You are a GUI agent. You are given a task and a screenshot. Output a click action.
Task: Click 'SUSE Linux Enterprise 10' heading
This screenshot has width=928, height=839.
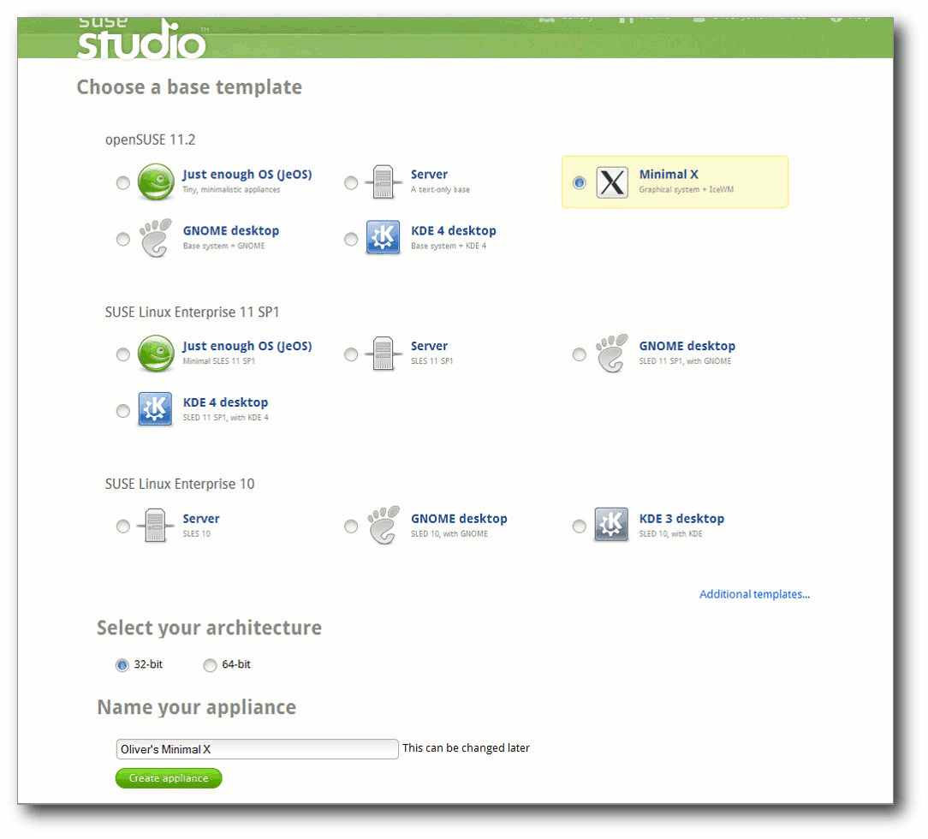tap(180, 484)
